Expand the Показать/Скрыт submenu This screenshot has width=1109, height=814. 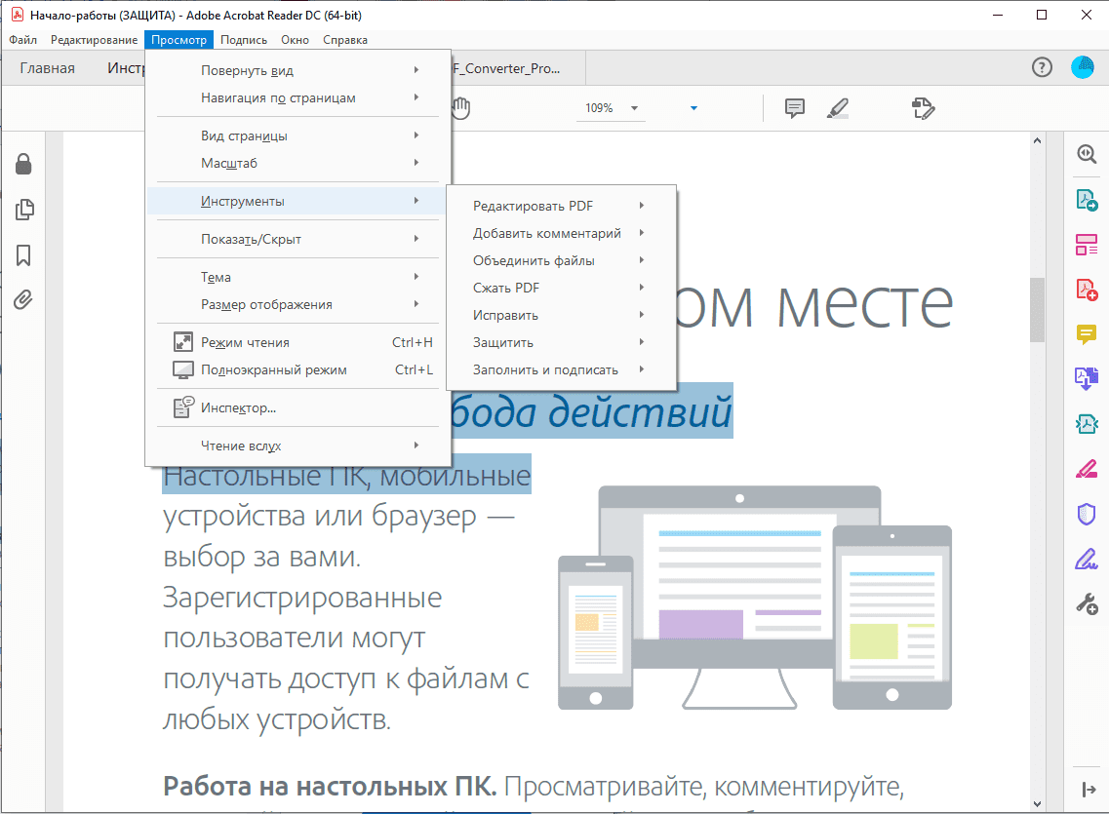[x=297, y=239]
